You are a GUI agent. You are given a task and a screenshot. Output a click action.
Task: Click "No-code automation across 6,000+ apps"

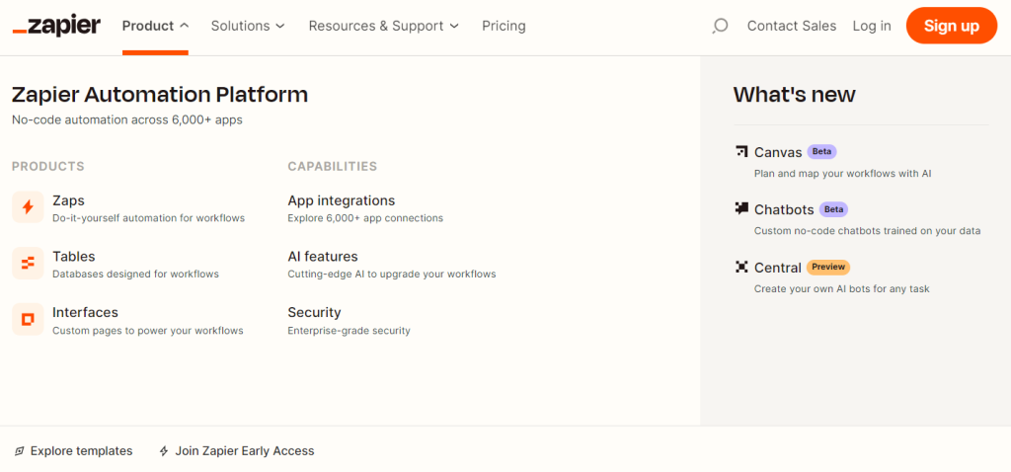coord(127,119)
